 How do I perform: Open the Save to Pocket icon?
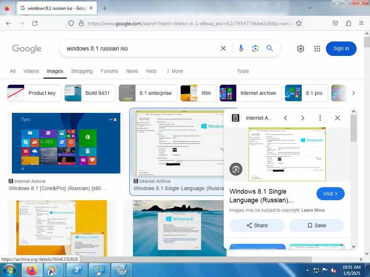pos(335,23)
